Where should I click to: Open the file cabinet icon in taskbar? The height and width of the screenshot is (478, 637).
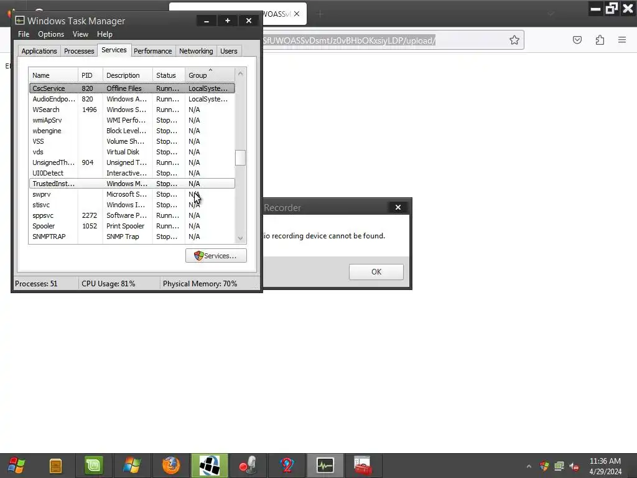click(x=55, y=466)
